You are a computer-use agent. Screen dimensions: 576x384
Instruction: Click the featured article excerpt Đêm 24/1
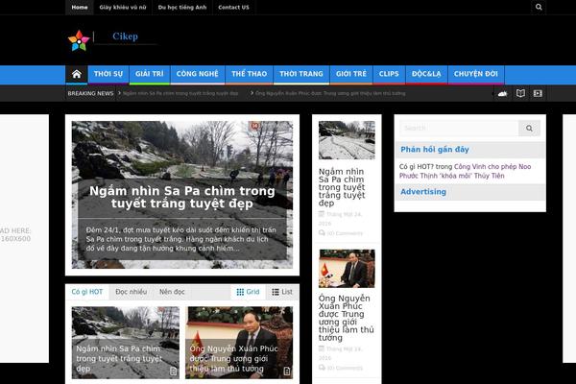(x=180, y=239)
